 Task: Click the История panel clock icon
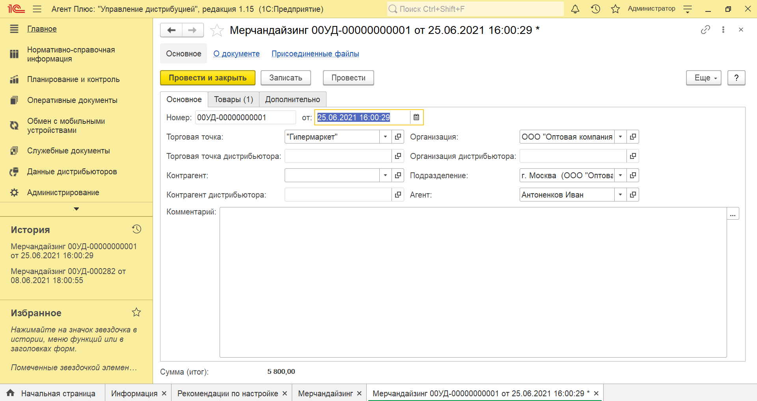pyautogui.click(x=136, y=229)
